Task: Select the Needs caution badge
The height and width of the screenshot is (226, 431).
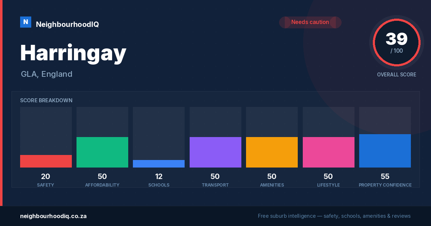Action: [x=310, y=22]
